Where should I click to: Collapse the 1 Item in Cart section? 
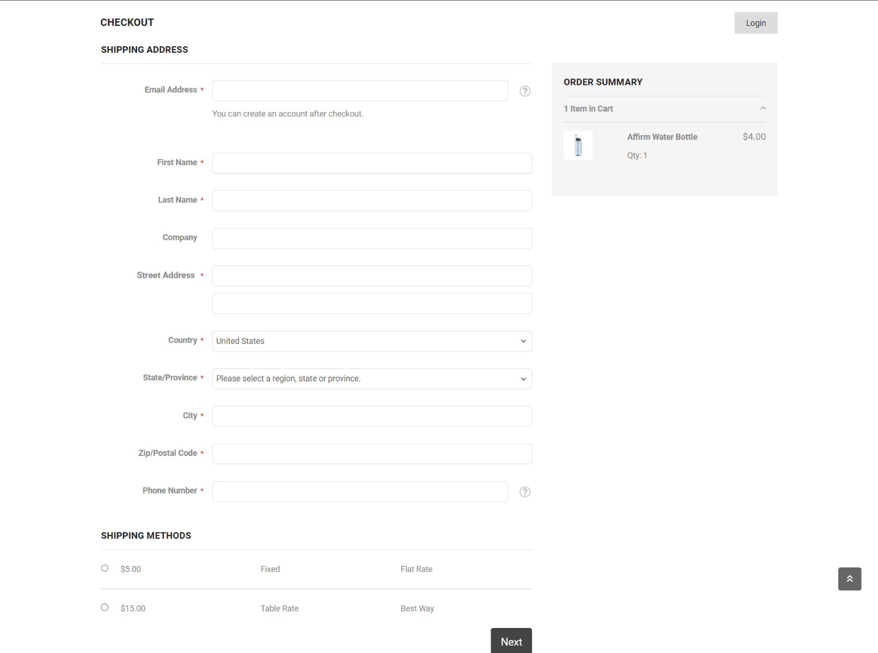point(763,109)
